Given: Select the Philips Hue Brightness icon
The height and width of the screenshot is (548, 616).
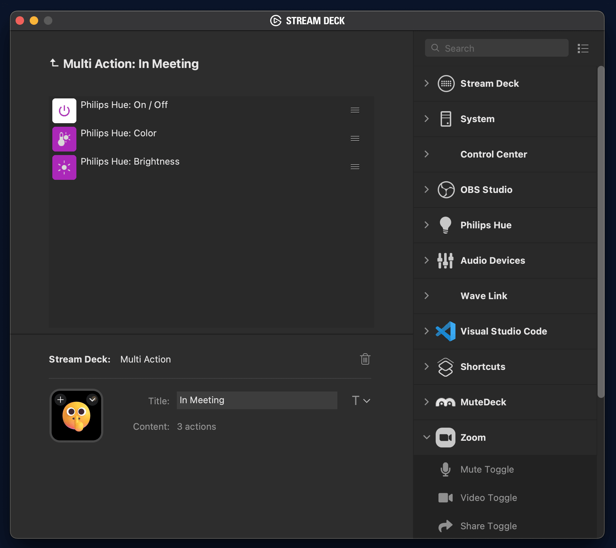Looking at the screenshot, I should click(x=64, y=167).
